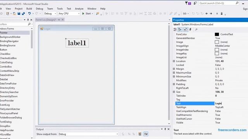Select the Button control in Toolbox

pos(3,50)
